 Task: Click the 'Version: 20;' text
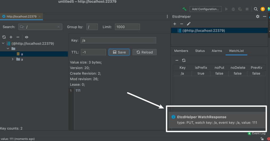coord(80,68)
